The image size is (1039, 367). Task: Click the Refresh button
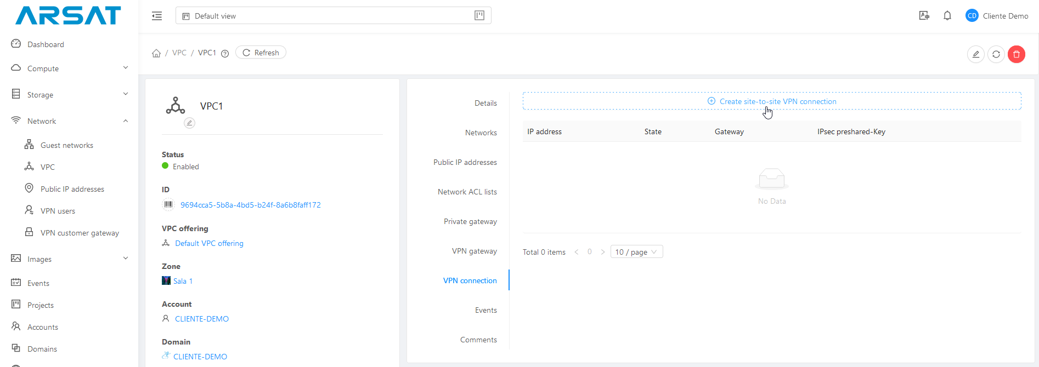pyautogui.click(x=261, y=53)
